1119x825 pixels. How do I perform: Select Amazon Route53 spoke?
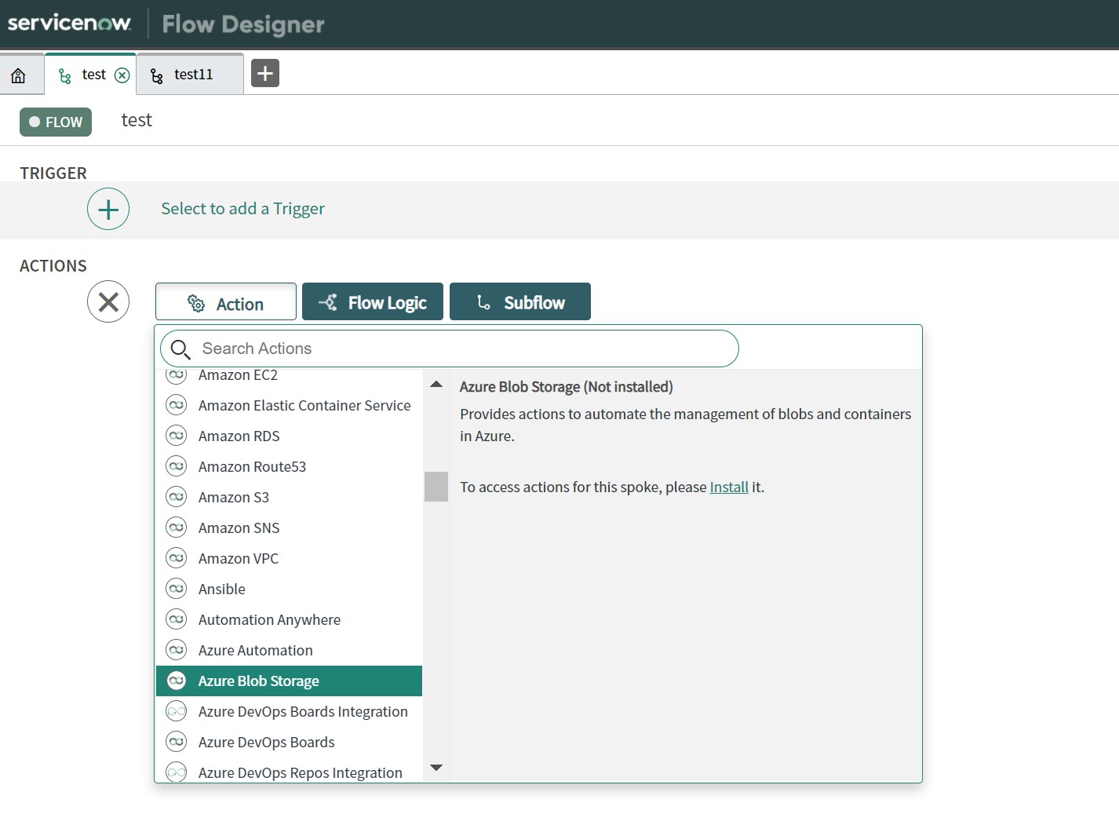point(289,466)
